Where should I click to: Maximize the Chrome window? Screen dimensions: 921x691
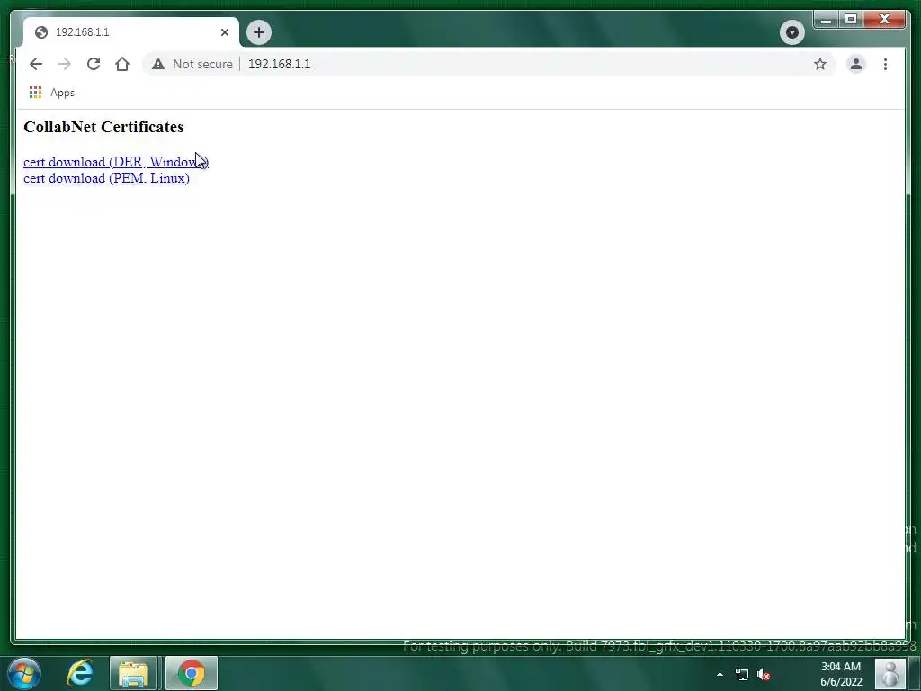point(851,20)
